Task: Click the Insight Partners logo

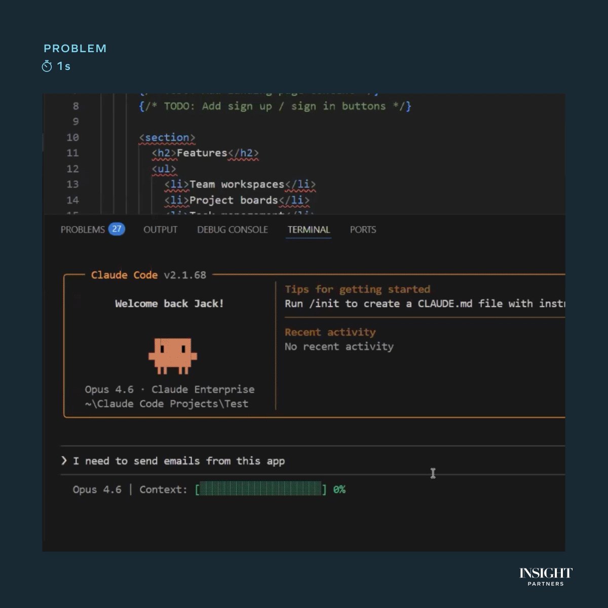Action: pos(546,577)
